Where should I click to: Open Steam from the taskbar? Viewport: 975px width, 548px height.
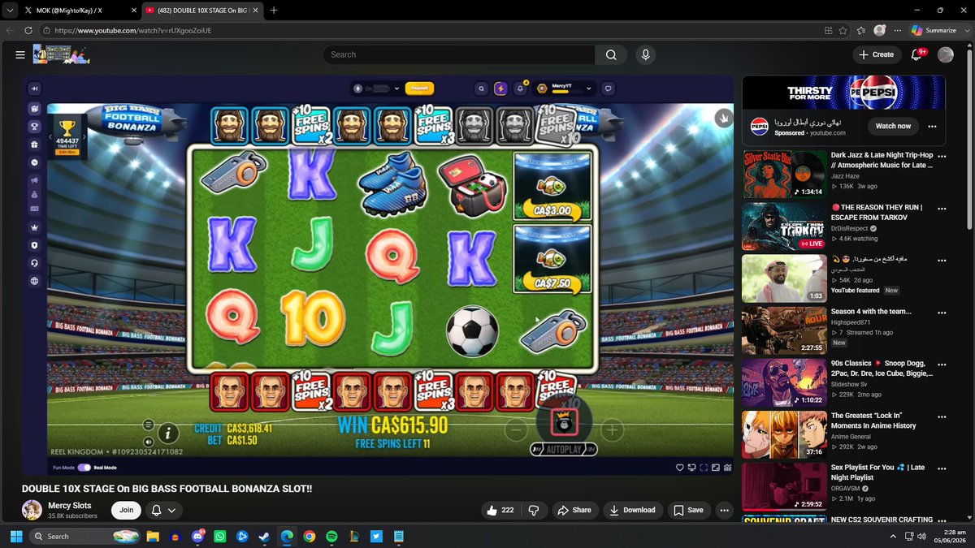[x=263, y=537]
